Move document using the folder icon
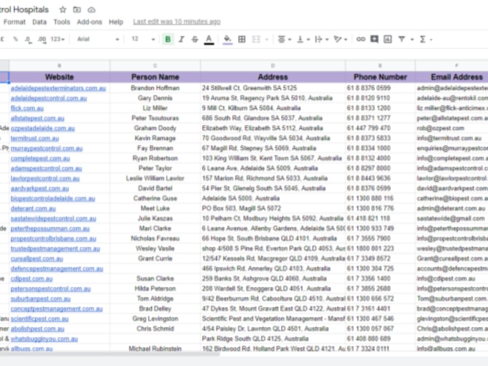488x366 pixels. tap(77, 10)
